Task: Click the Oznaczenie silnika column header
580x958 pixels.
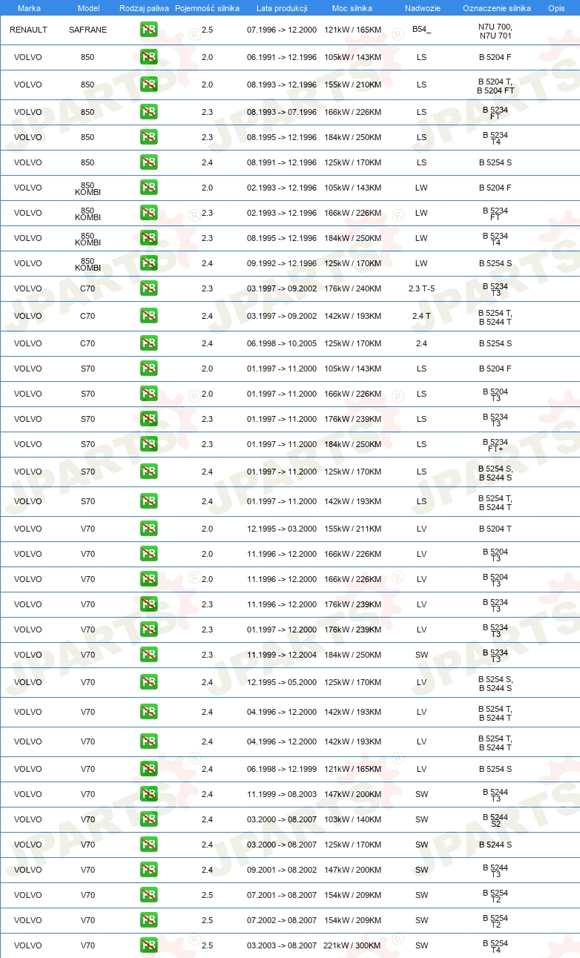Action: click(x=496, y=7)
